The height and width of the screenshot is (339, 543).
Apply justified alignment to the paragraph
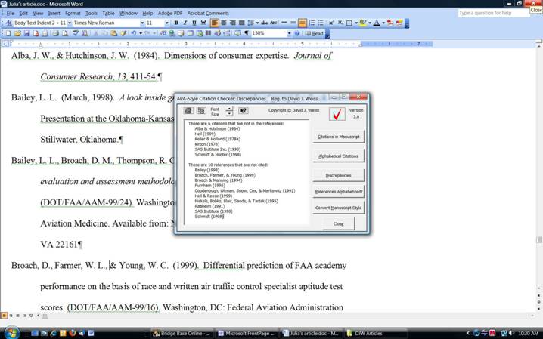[242, 23]
